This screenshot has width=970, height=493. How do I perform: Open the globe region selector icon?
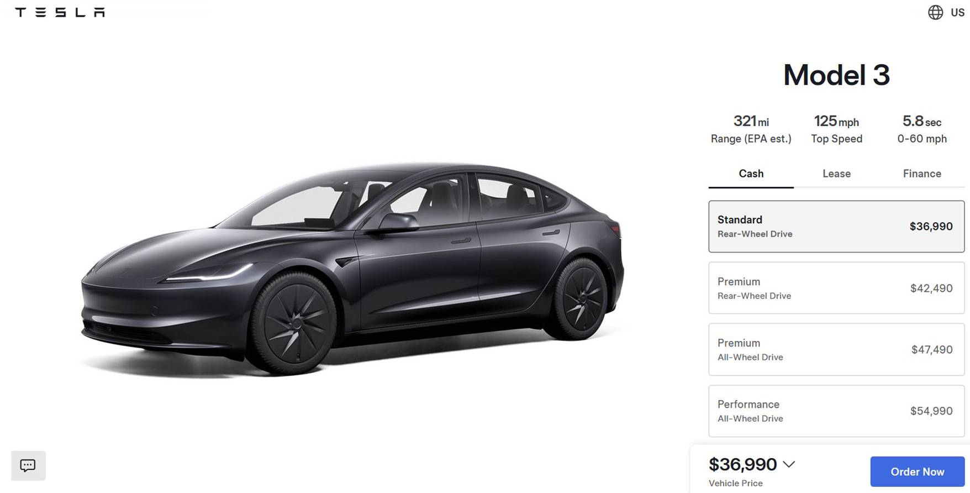tap(935, 12)
